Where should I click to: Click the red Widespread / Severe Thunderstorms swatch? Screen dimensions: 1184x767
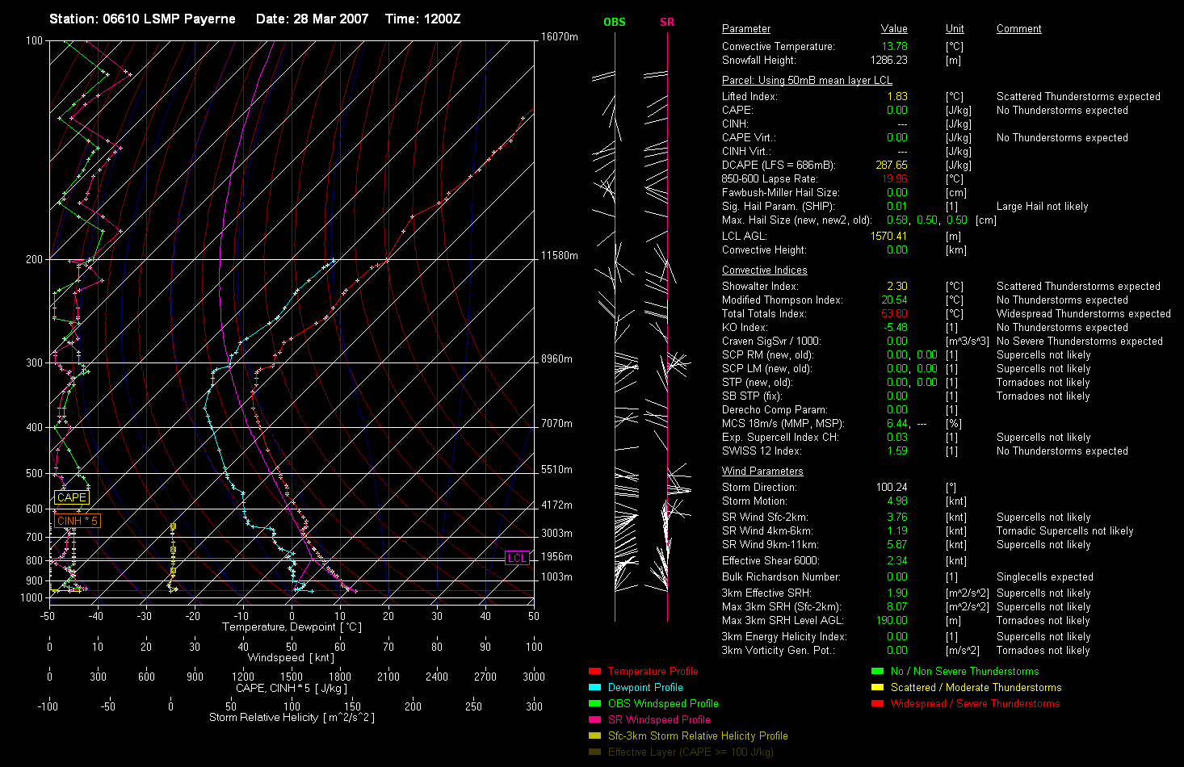point(877,703)
